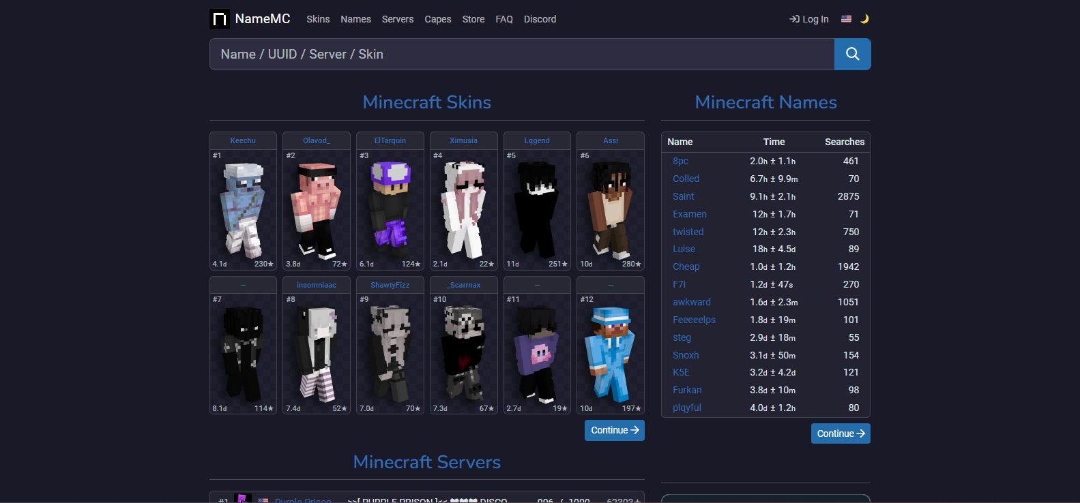Click the Assi profile name link
Viewport: 1080px width, 503px height.
(611, 140)
